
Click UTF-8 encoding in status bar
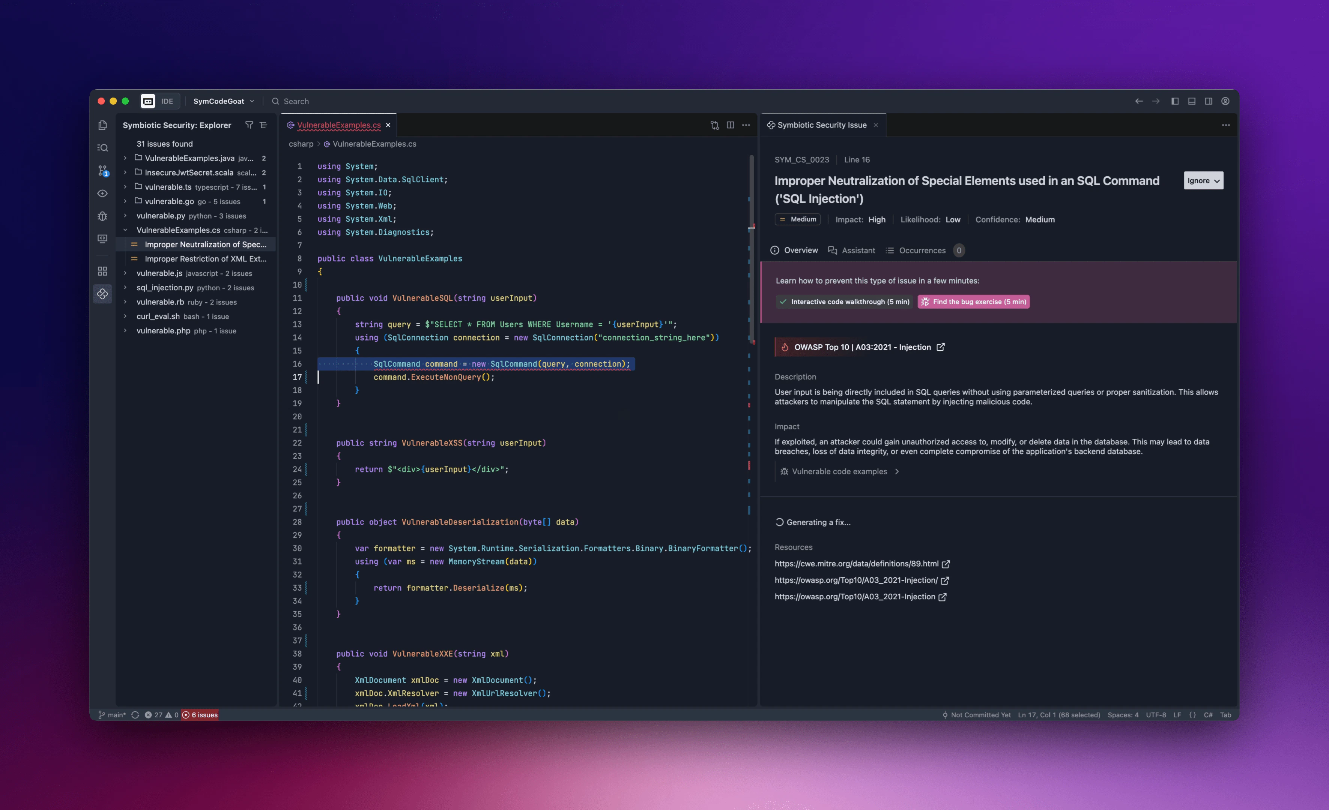pos(1156,715)
